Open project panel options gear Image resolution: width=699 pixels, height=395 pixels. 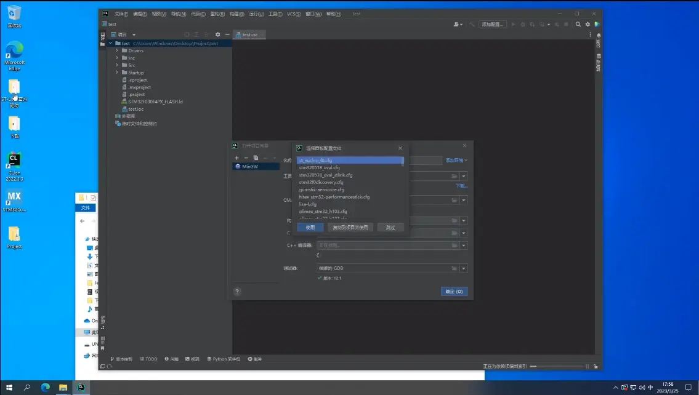tap(217, 35)
